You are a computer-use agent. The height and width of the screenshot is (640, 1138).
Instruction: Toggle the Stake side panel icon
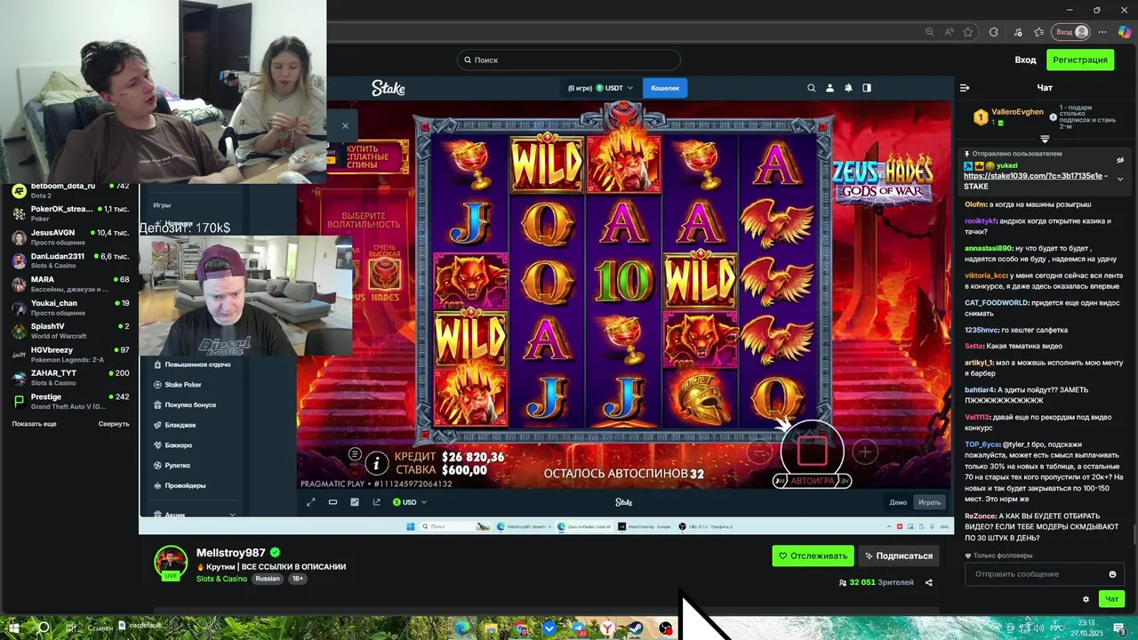click(x=867, y=88)
